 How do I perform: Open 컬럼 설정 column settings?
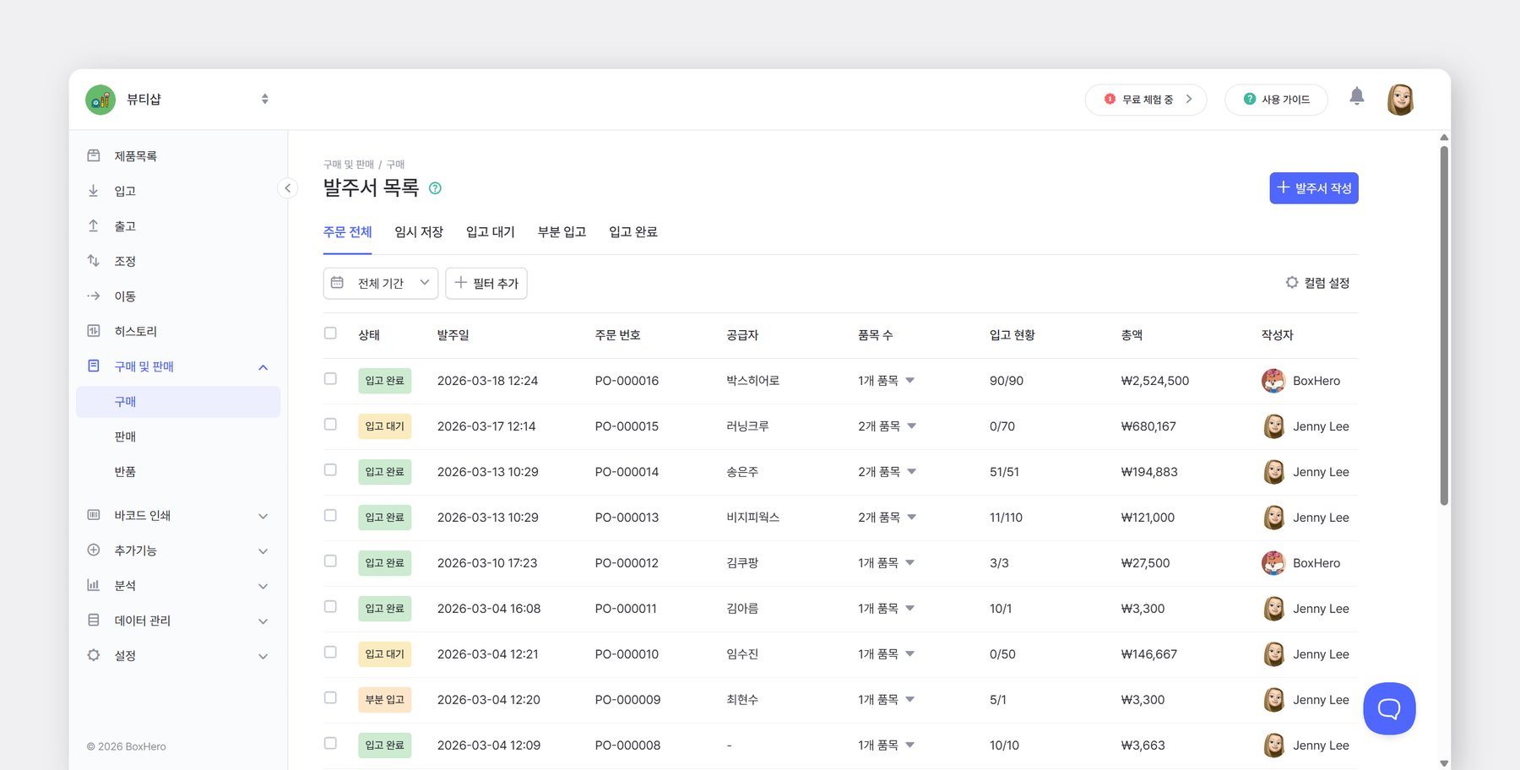tap(1317, 283)
